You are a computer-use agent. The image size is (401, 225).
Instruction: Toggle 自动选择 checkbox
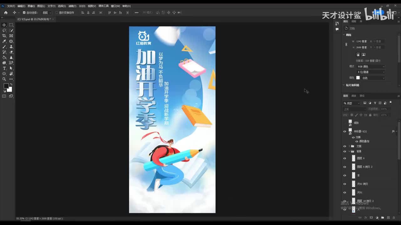[24, 12]
